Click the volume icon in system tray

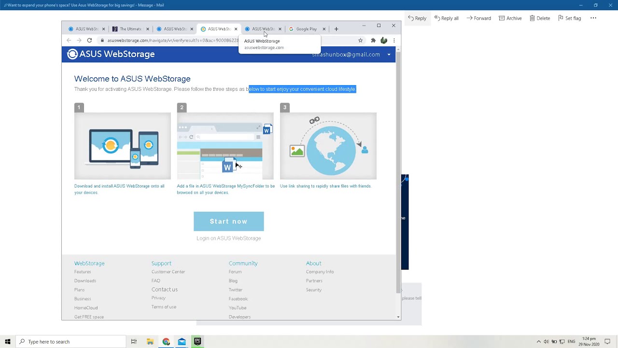pos(546,342)
